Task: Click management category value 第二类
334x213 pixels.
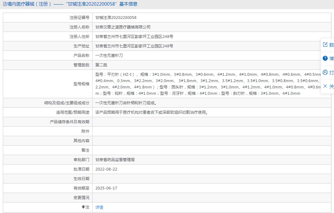Action: click(101, 65)
